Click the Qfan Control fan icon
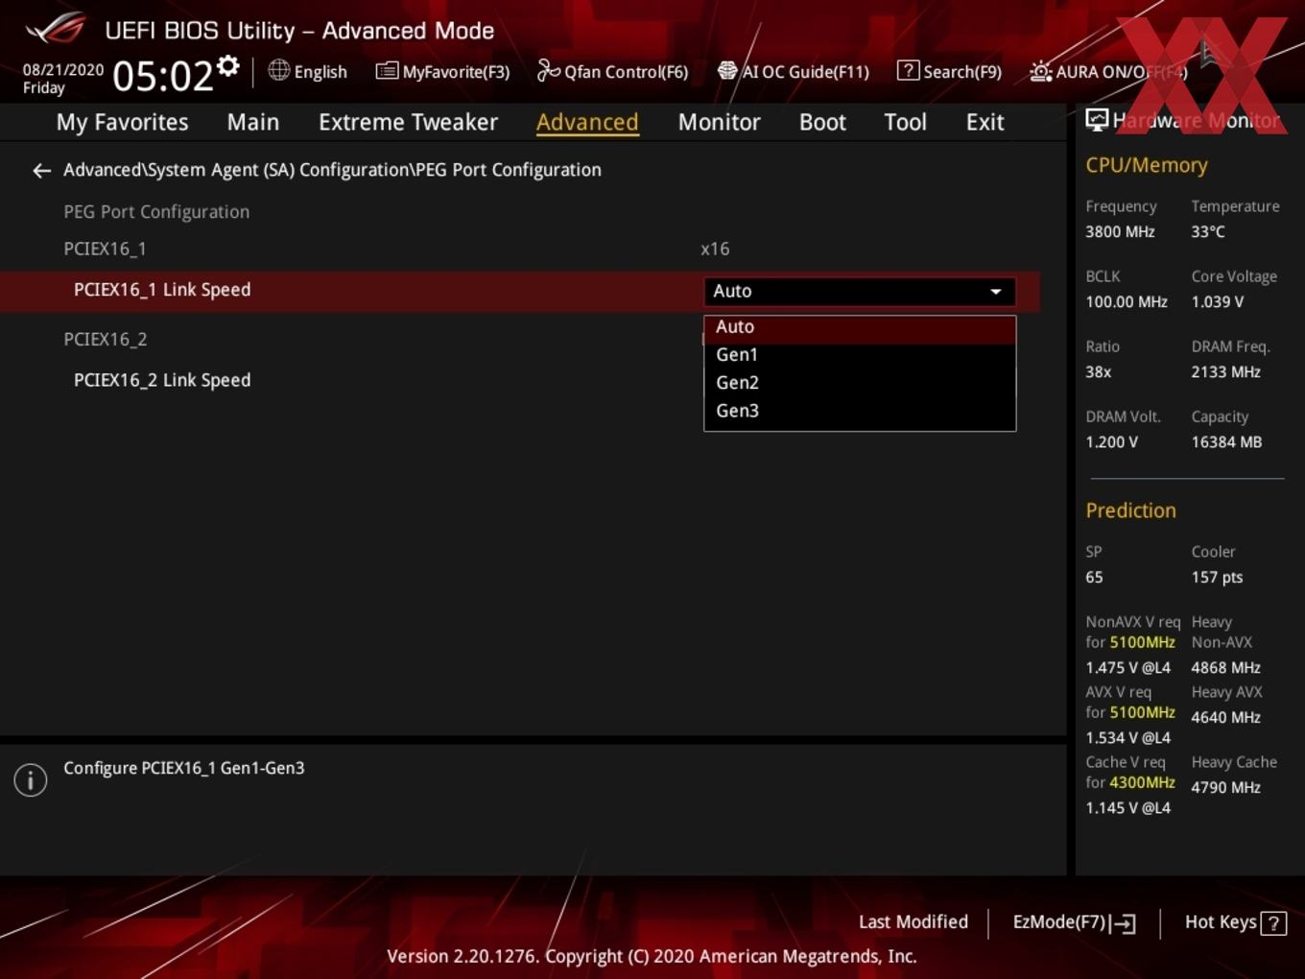Viewport: 1305px width, 979px height. point(548,70)
